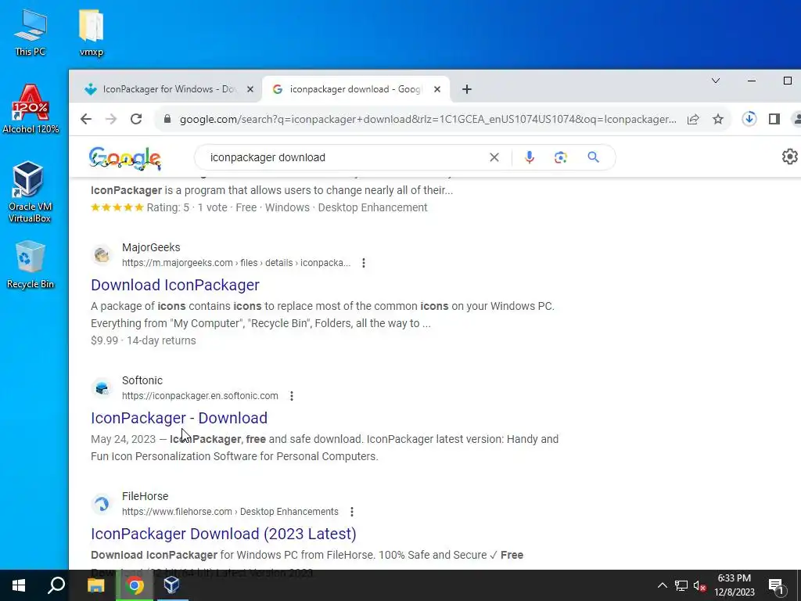This screenshot has height=601, width=801.
Task: Show hidden system tray icons
Action: point(662,585)
